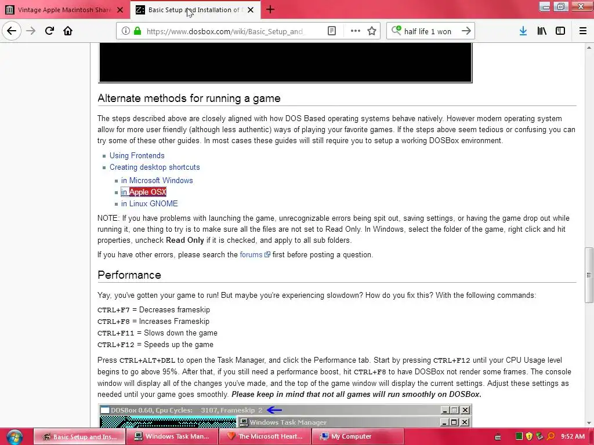Submit the search with the arrow button

pyautogui.click(x=466, y=31)
